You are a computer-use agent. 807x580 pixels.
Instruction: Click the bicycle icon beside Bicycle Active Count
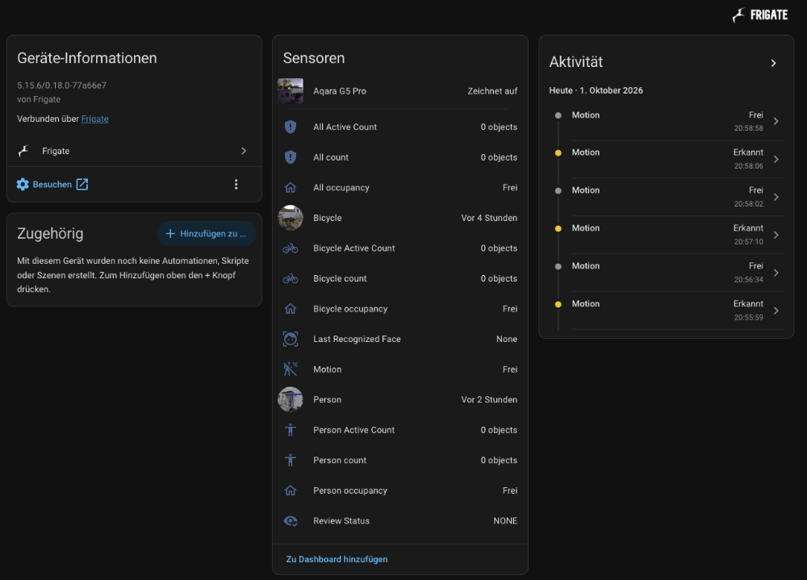coord(291,248)
